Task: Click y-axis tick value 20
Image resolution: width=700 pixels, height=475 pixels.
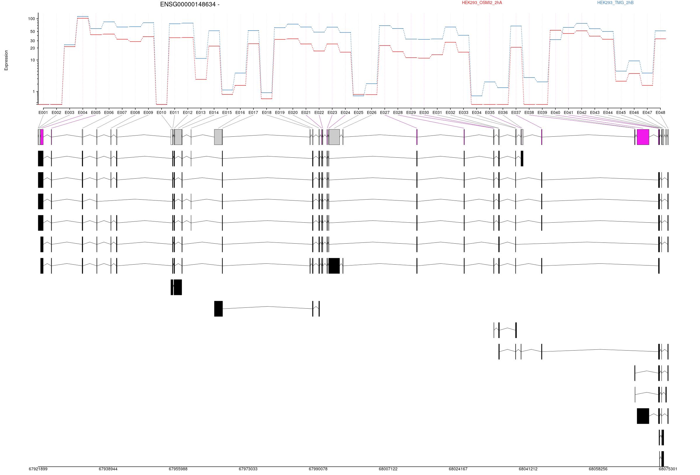Action: pos(33,48)
